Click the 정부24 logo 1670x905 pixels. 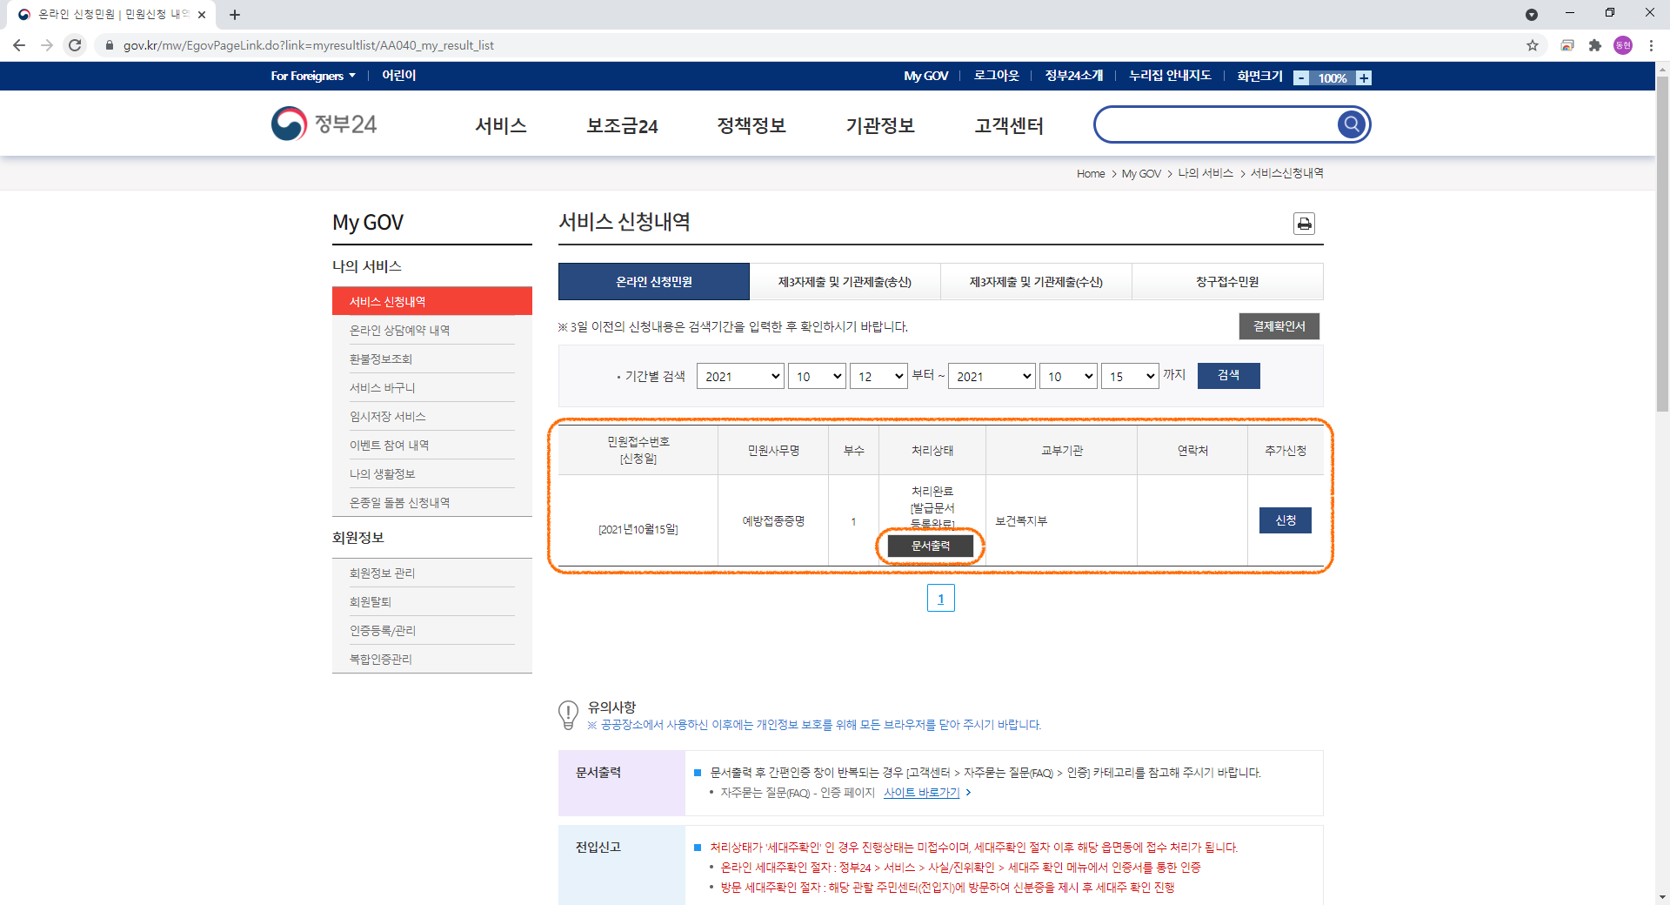point(324,124)
